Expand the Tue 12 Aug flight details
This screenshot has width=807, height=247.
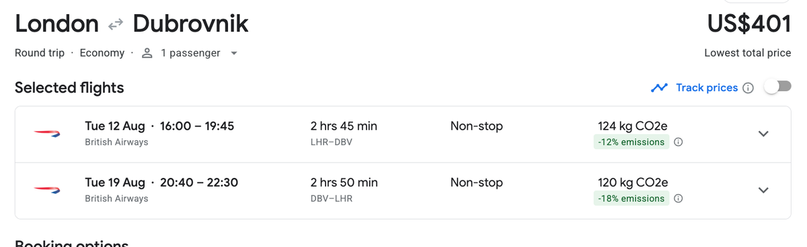[763, 134]
